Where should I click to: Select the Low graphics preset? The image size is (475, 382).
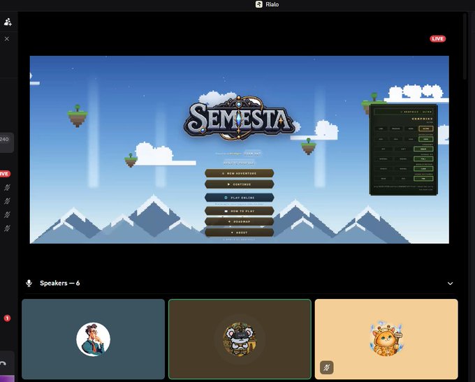coord(381,128)
